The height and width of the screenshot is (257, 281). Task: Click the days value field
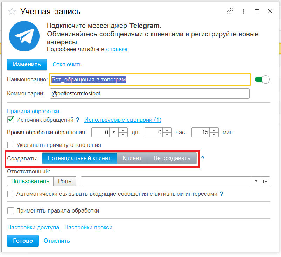[x=100, y=133]
